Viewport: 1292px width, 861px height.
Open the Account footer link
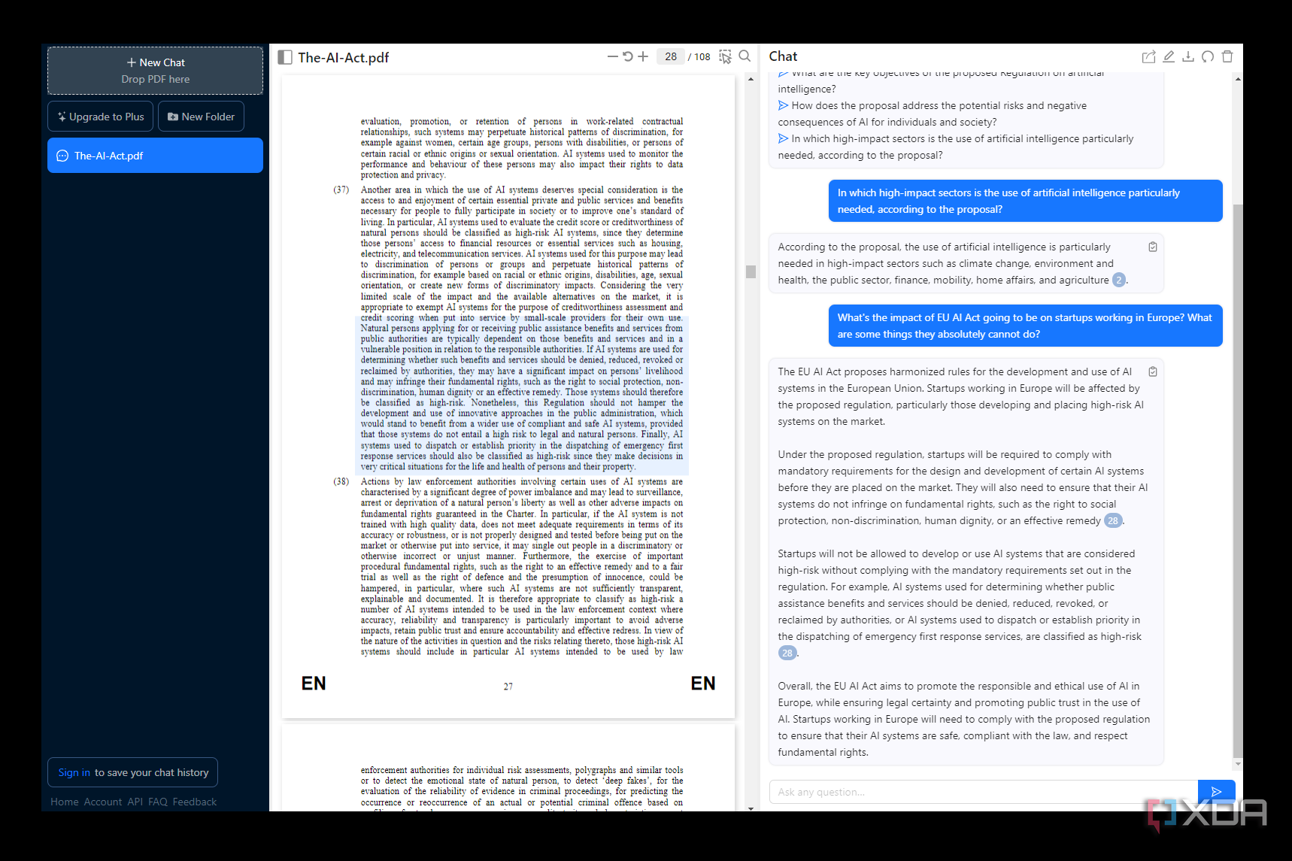103,802
